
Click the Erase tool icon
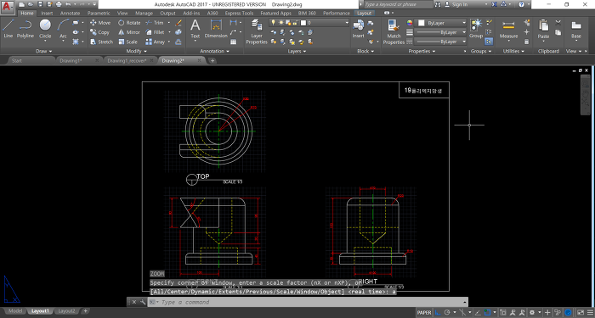pyautogui.click(x=178, y=23)
